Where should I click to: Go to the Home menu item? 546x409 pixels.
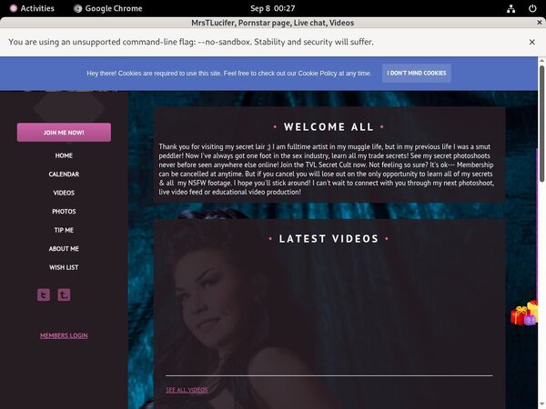64,155
